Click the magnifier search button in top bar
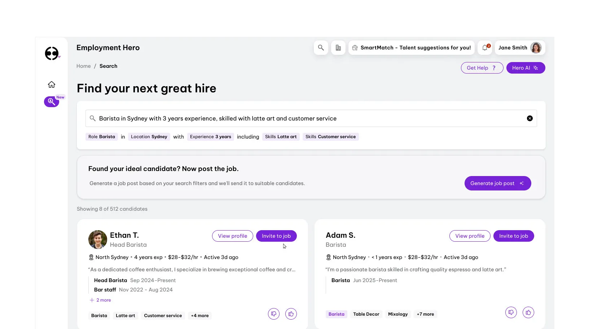The width and height of the screenshot is (589, 329). [x=321, y=48]
